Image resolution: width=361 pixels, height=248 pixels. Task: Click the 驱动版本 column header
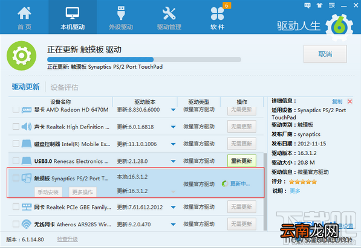[145, 102]
